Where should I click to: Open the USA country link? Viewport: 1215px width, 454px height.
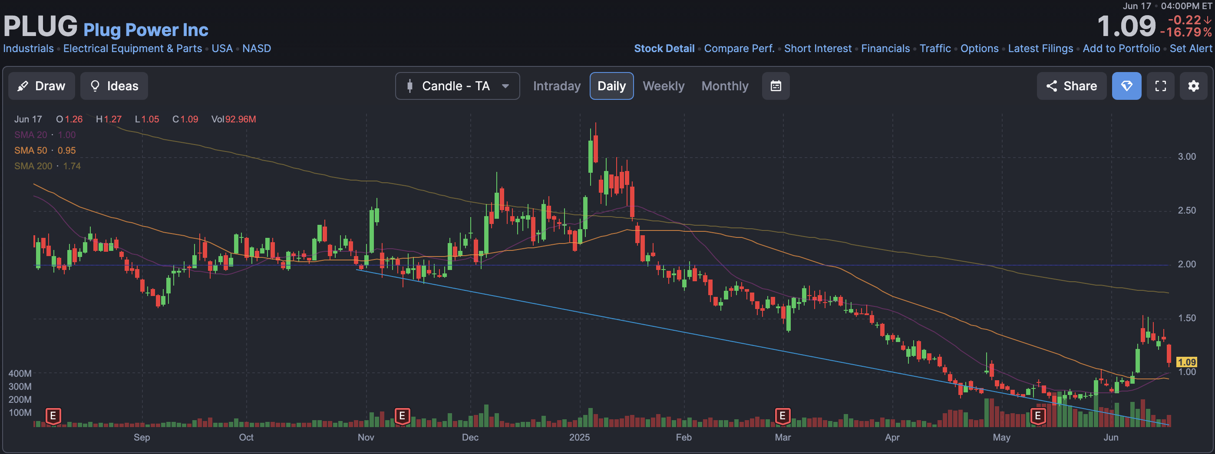222,49
